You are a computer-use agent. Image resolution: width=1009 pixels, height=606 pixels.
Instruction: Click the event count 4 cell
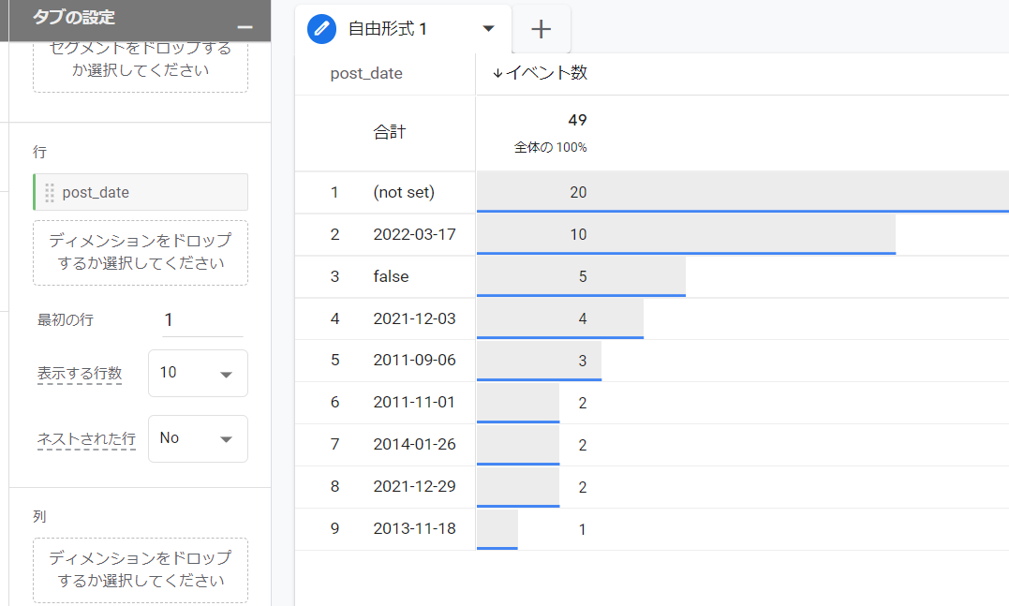click(583, 318)
